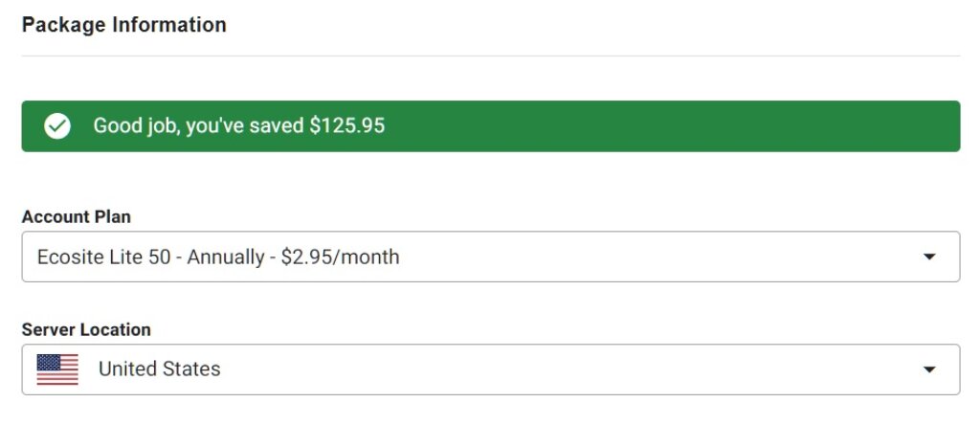The width and height of the screenshot is (980, 425).
Task: Click the $125.95 saved amount text
Action: tap(347, 126)
